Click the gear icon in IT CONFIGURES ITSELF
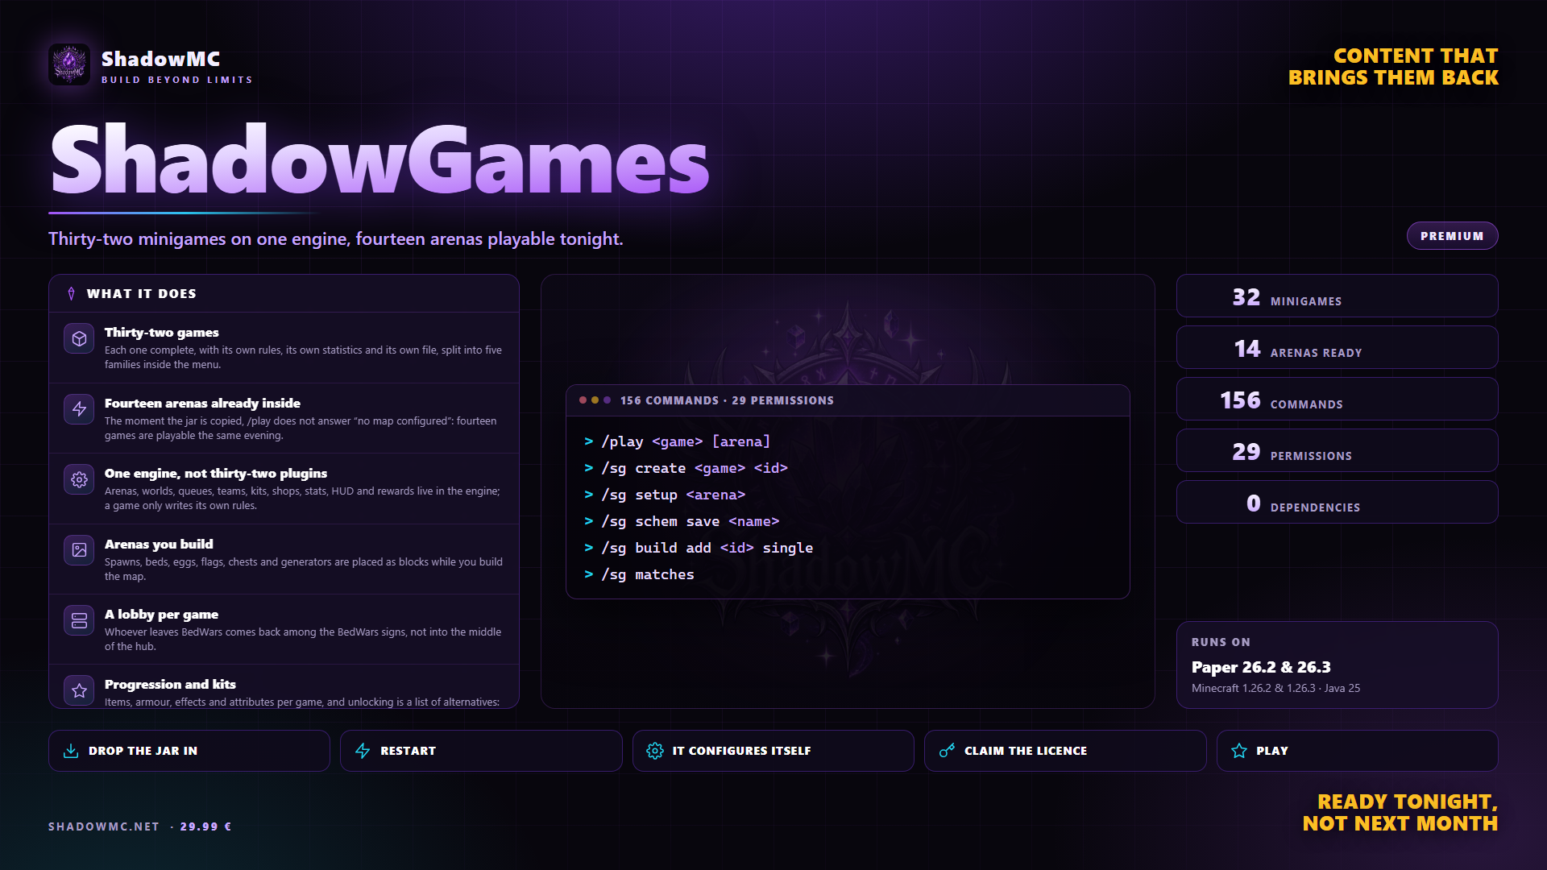The height and width of the screenshot is (870, 1547). pos(655,751)
